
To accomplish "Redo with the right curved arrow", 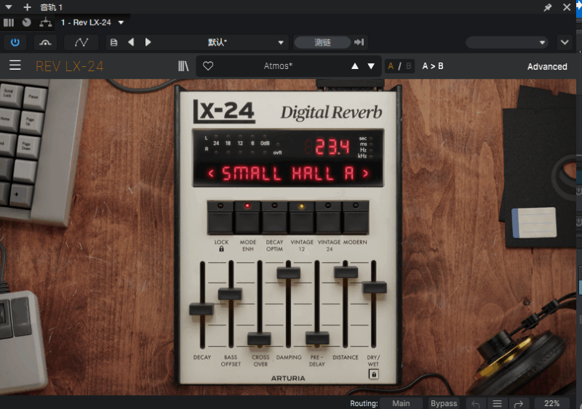I will click(519, 404).
